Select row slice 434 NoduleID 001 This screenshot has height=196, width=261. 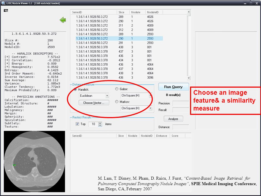119,60
